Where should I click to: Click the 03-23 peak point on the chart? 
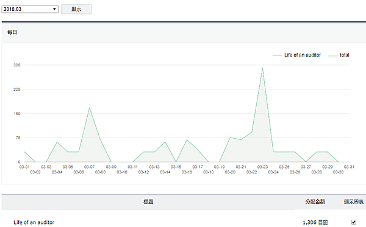coord(262,68)
